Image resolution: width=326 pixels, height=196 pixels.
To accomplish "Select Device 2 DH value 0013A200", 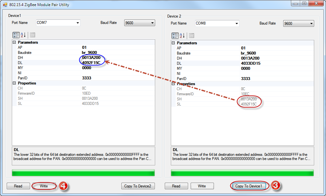I will (250, 58).
